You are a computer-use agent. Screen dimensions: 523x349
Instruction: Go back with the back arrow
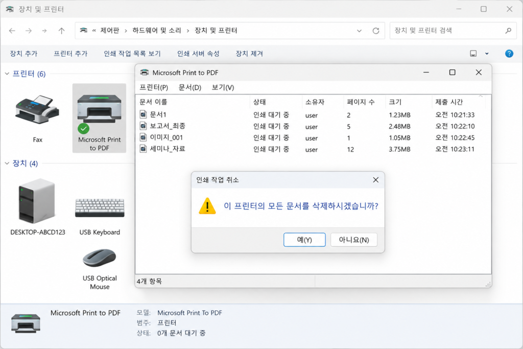12,31
